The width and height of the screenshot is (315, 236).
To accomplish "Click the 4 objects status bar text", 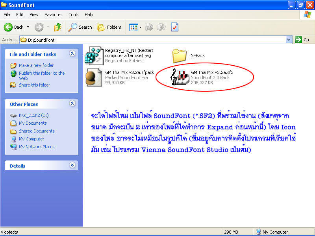I will click(x=9, y=232).
